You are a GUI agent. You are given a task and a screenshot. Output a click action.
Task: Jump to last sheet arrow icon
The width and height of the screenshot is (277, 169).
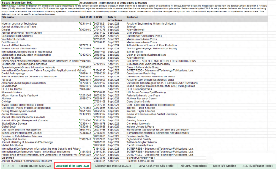(13, 166)
